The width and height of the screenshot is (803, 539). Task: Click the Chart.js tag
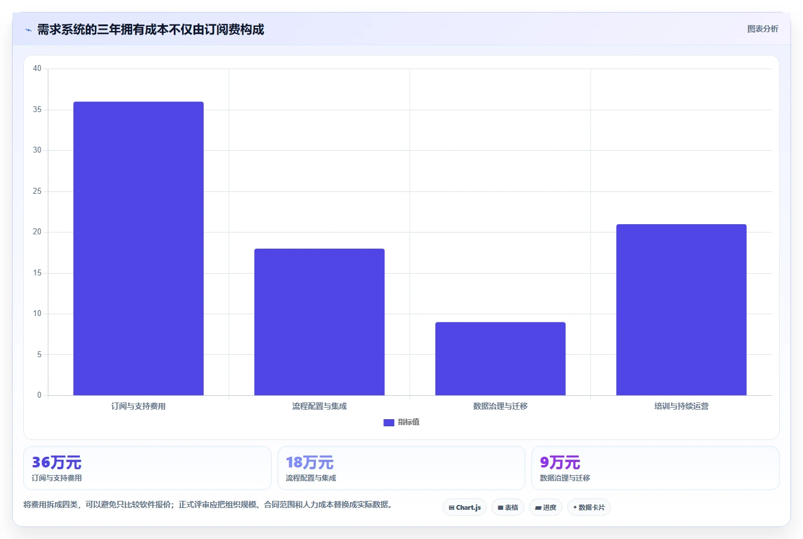[464, 507]
